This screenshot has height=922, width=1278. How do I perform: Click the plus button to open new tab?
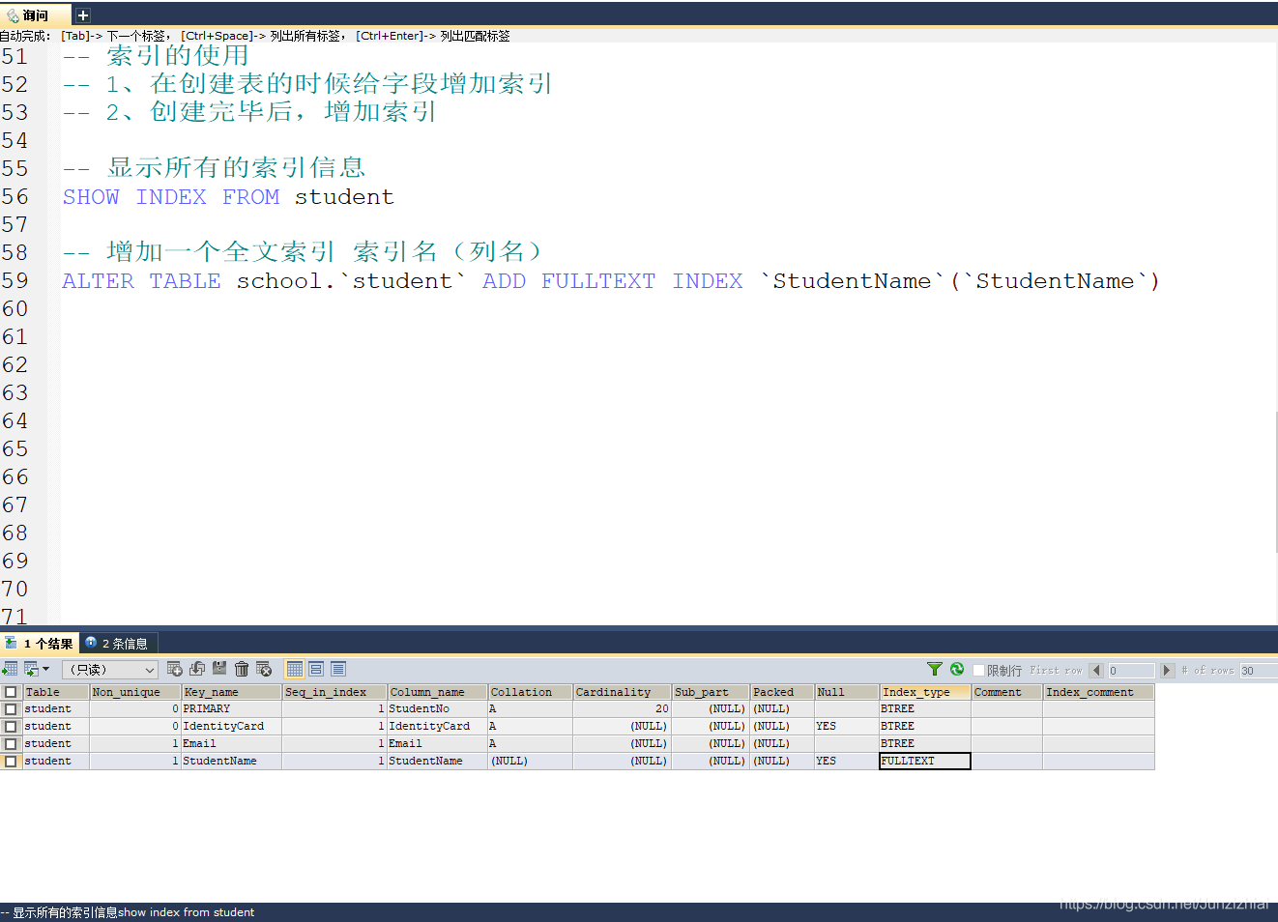[x=83, y=14]
